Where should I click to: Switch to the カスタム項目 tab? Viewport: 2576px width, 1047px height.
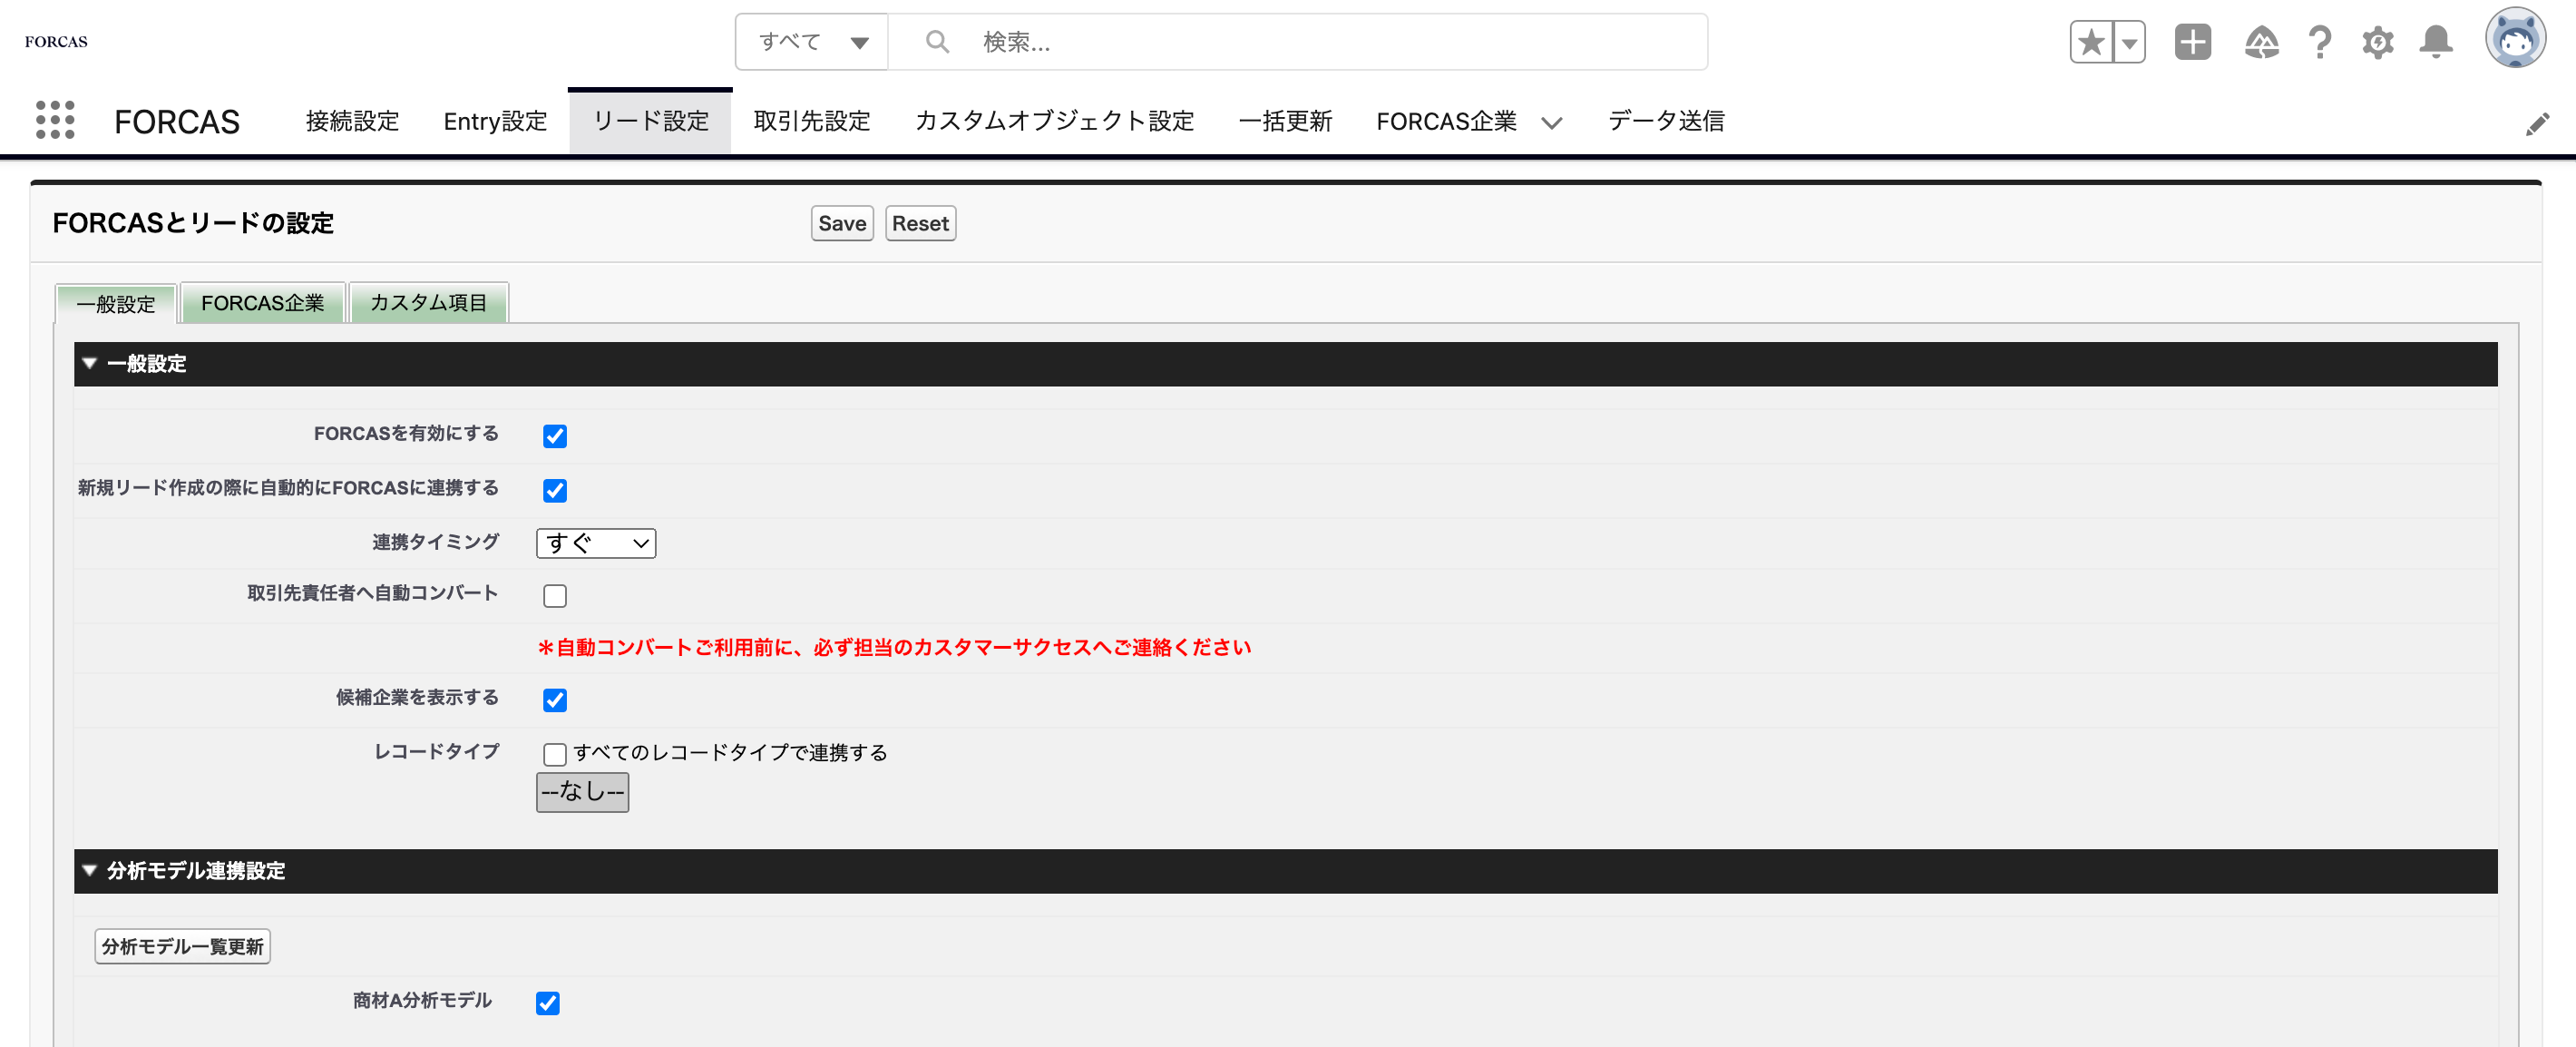pos(429,302)
